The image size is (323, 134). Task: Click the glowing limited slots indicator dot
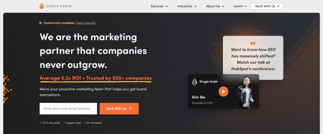point(40,23)
